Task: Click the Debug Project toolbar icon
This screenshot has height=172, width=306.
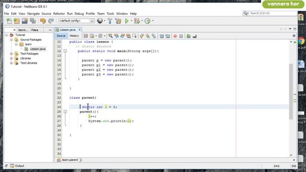Action: (x=137, y=21)
